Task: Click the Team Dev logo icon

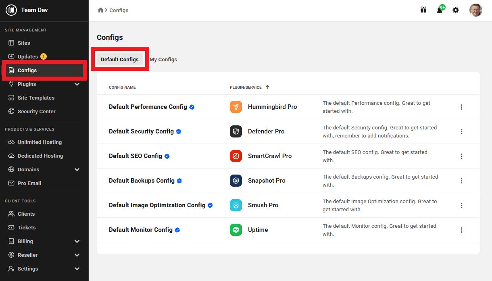Action: click(x=11, y=10)
